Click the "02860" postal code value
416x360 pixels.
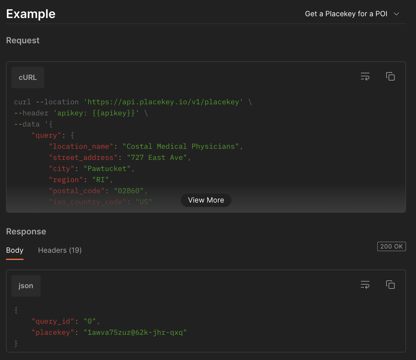coord(129,191)
